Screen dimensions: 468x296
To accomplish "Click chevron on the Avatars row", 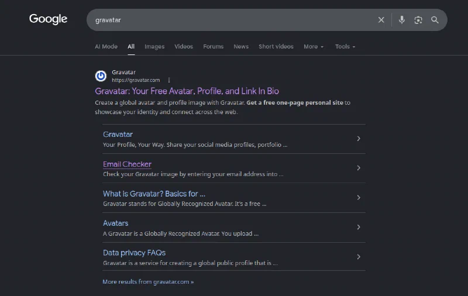I will pos(359,227).
